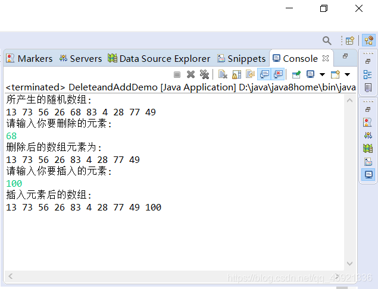Open Markers view from the right trim
This screenshot has height=289, width=378.
(368, 122)
